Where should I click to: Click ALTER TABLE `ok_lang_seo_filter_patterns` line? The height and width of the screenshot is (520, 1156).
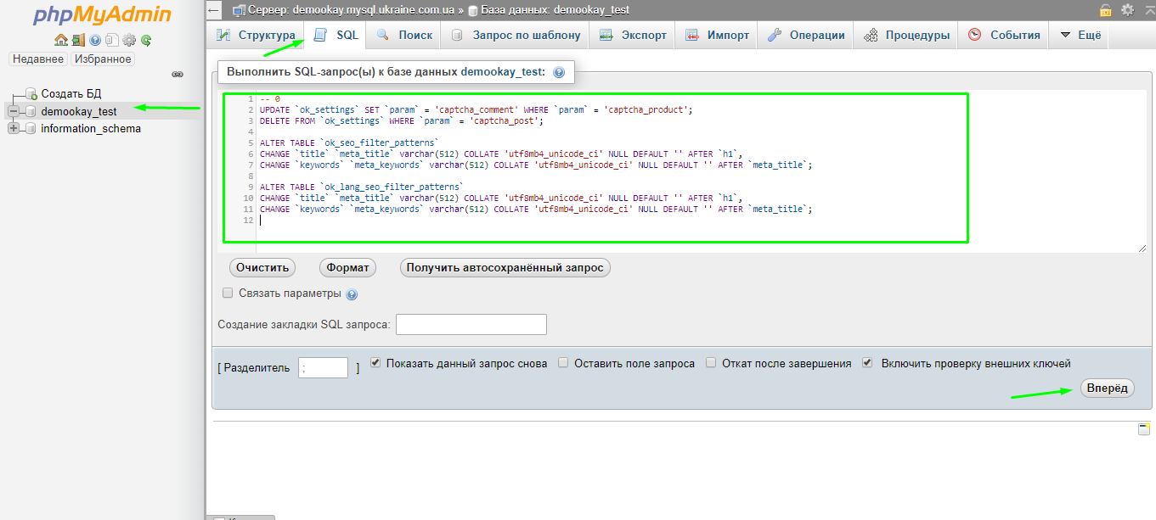point(362,187)
